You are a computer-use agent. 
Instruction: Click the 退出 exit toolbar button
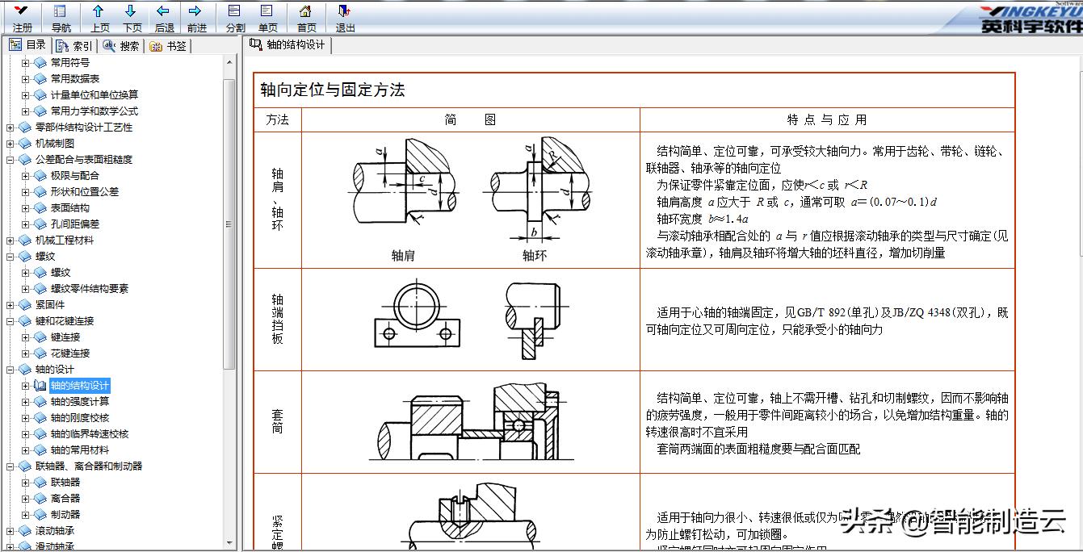coord(345,18)
